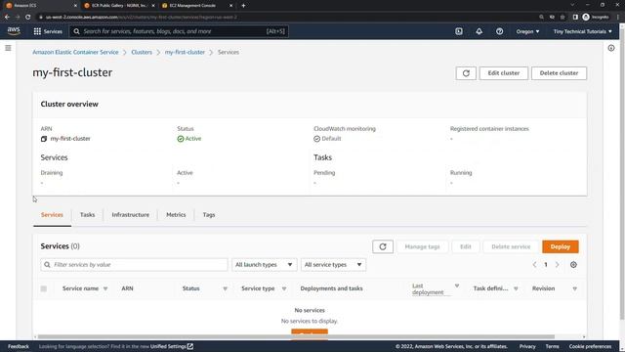The image size is (625, 352).
Task: Click the AWS logo home icon
Action: pos(14,31)
